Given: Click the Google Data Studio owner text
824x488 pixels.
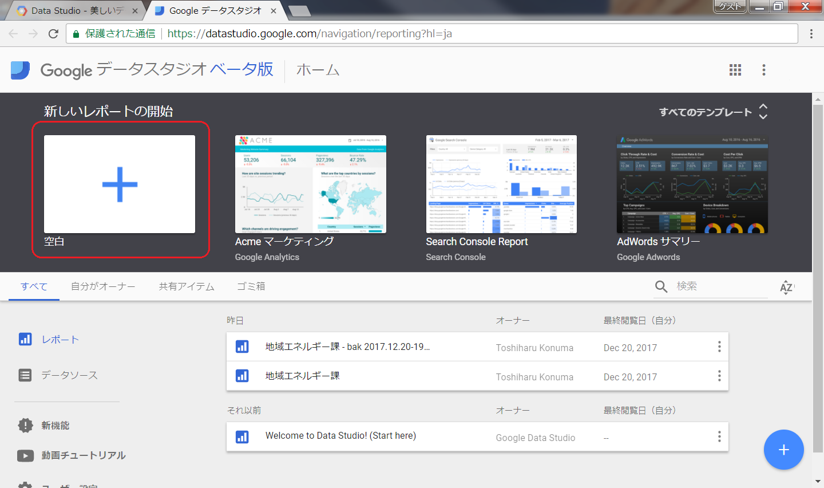Looking at the screenshot, I should click(536, 438).
